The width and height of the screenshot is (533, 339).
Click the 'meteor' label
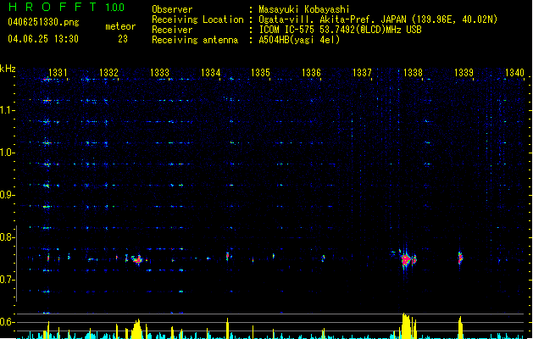coord(120,26)
